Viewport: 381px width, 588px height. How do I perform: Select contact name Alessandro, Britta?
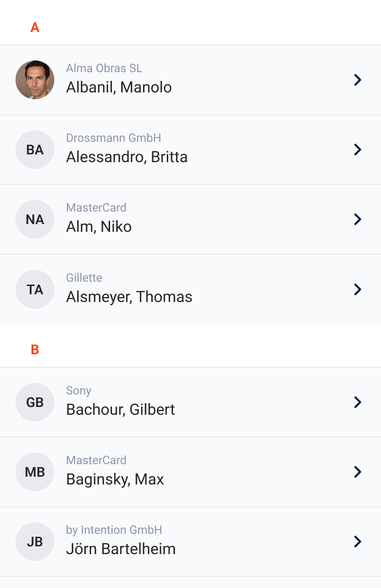(127, 157)
